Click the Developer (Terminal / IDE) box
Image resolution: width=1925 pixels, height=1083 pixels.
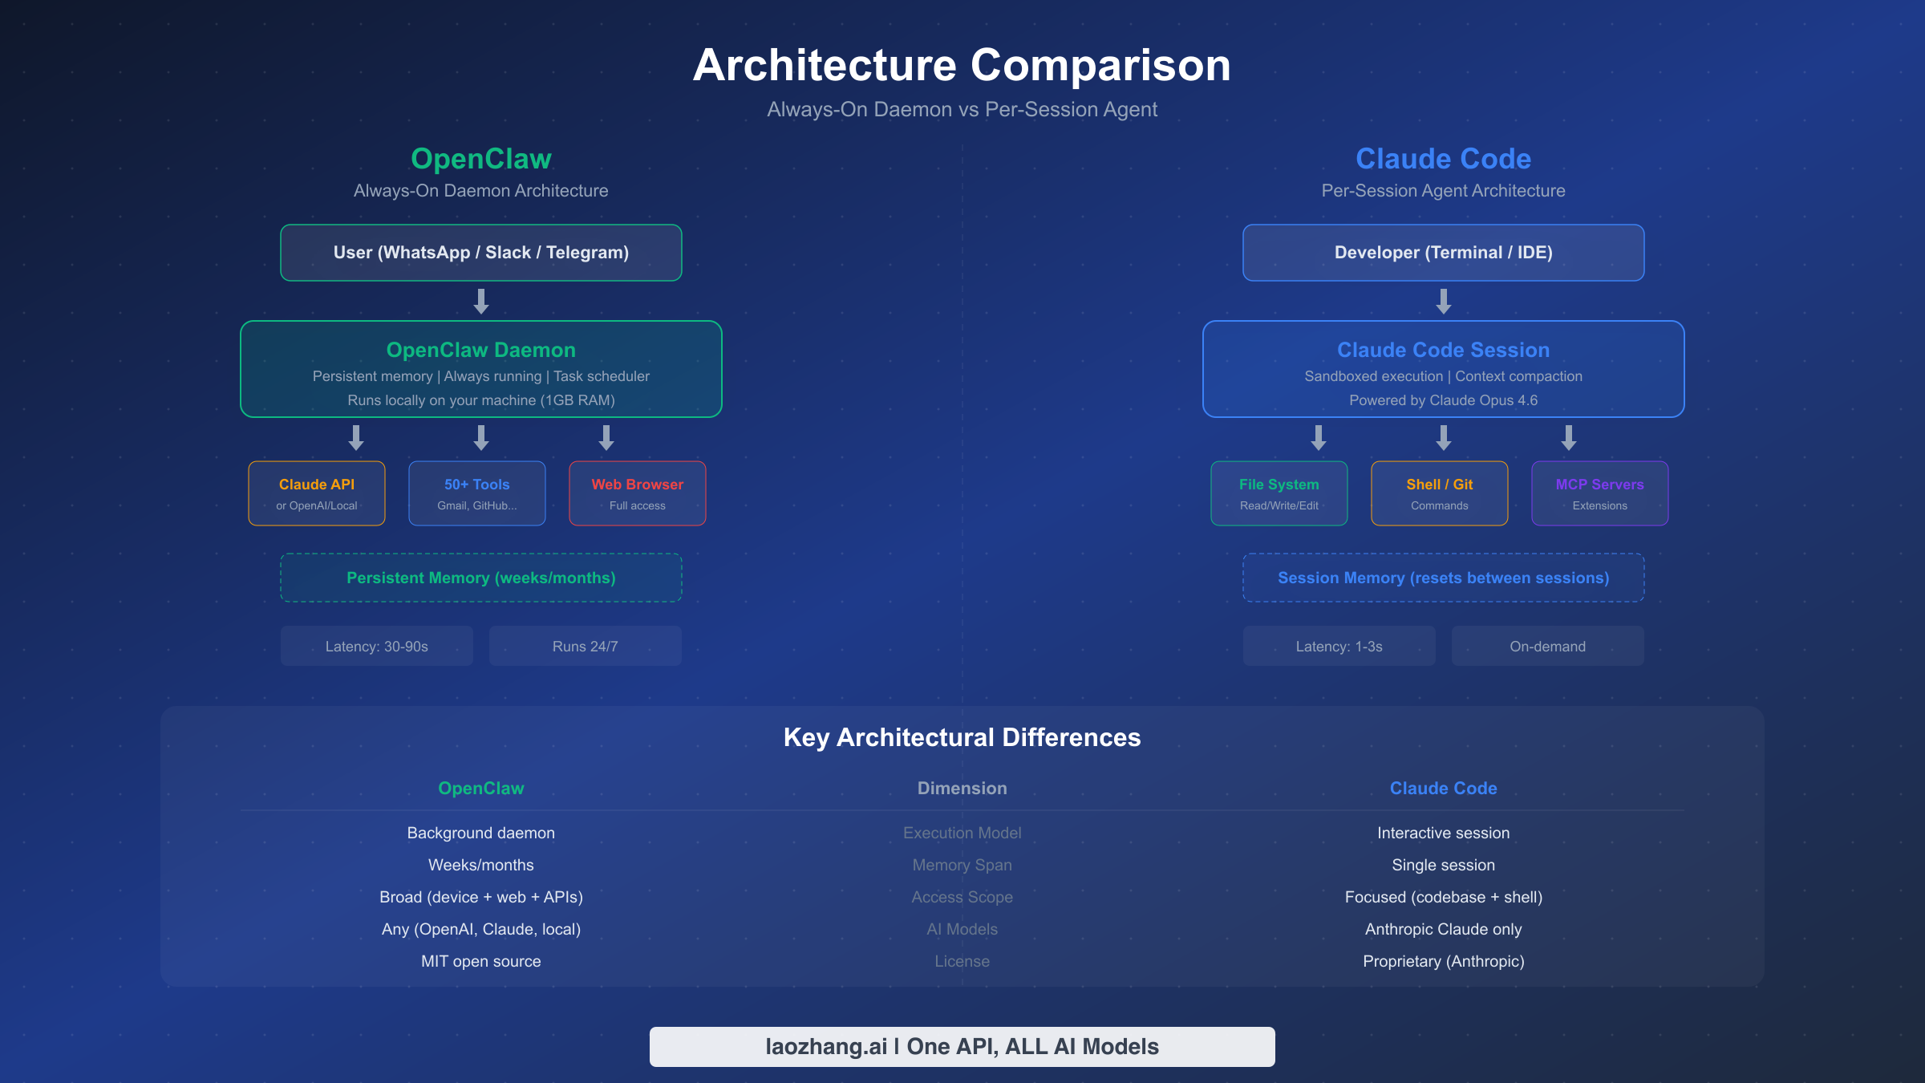(x=1443, y=252)
